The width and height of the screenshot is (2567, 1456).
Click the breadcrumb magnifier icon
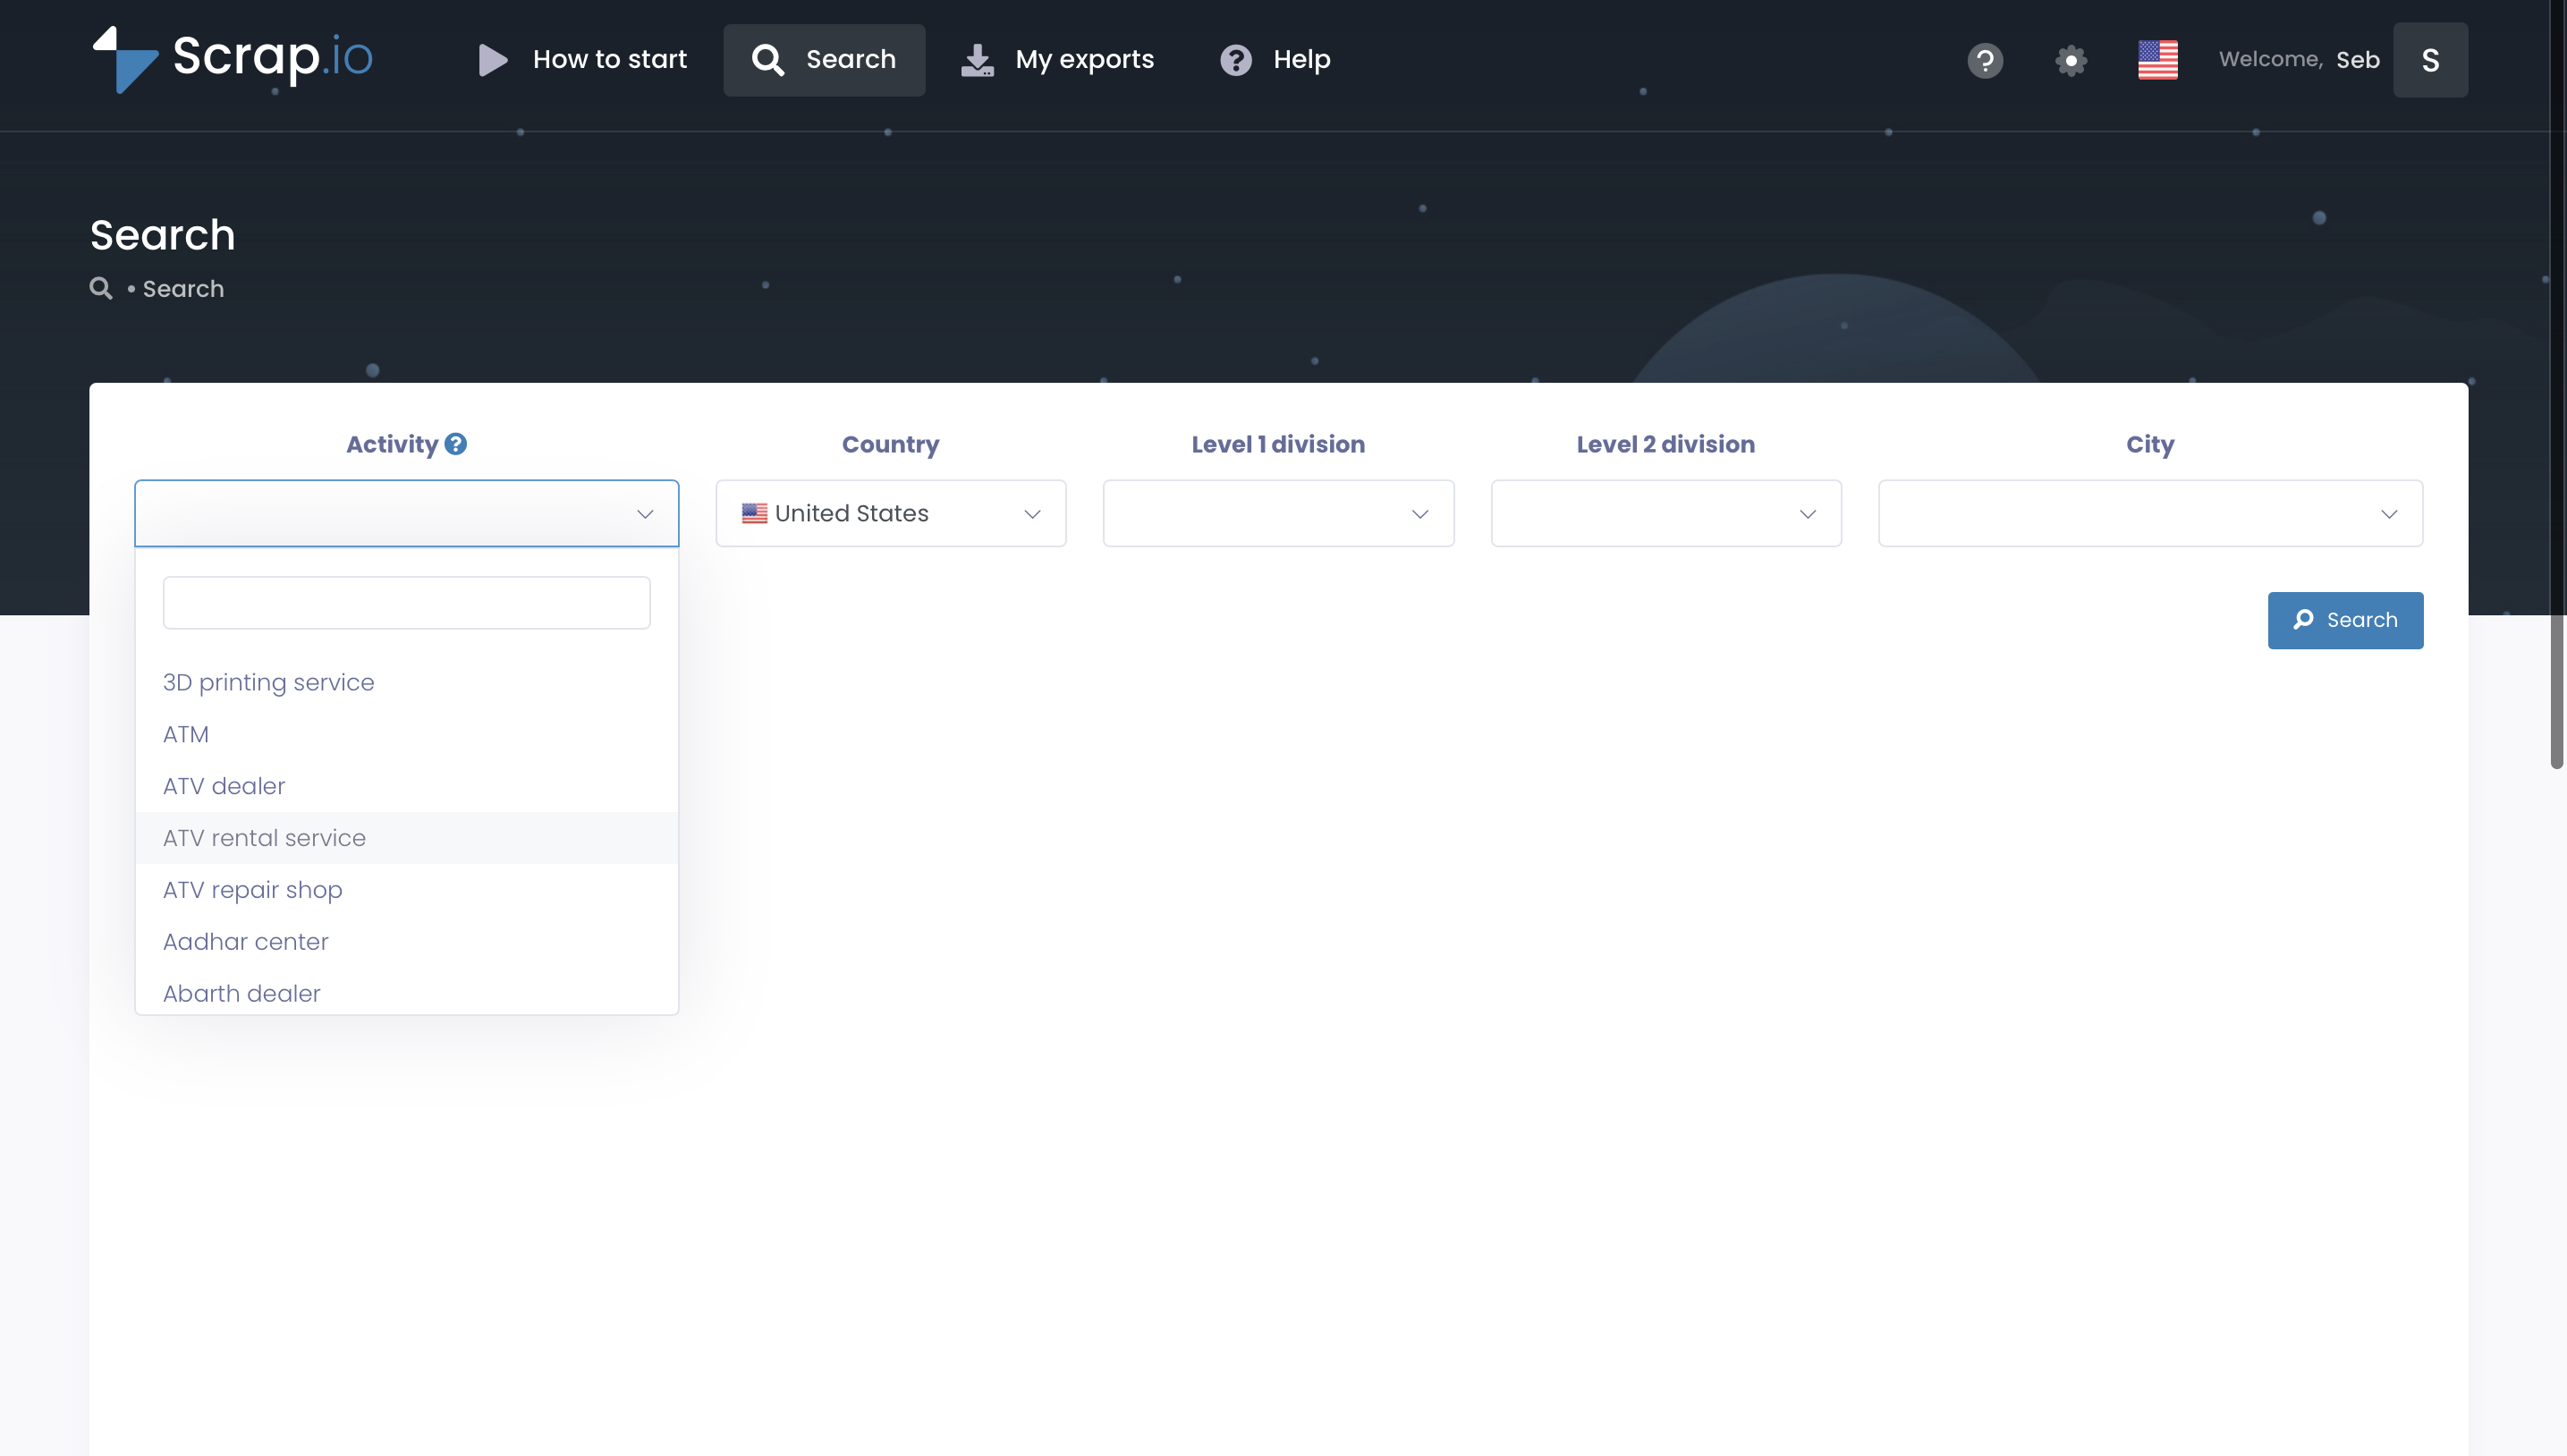coord(101,289)
